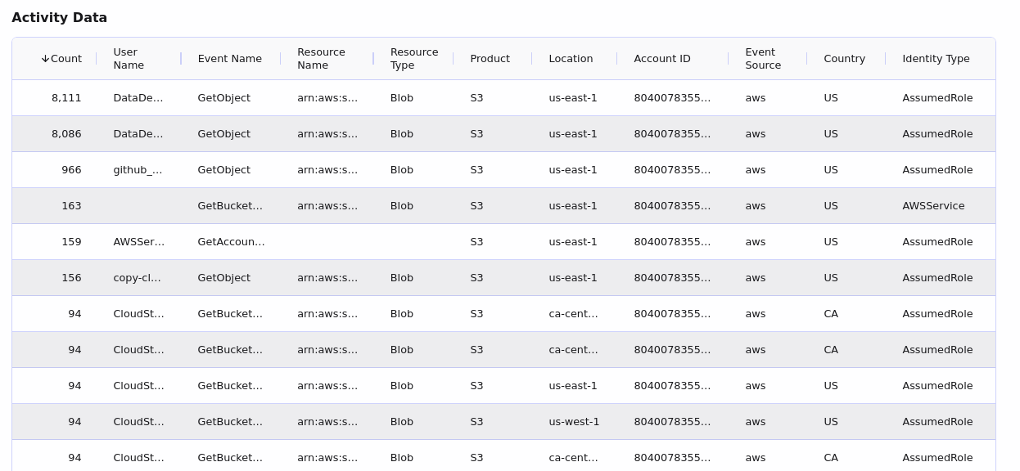Click the Account ID column header
The height and width of the screenshot is (471, 1020).
coord(661,59)
